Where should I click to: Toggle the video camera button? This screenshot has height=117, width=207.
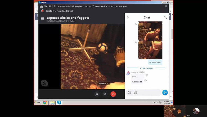105,94
